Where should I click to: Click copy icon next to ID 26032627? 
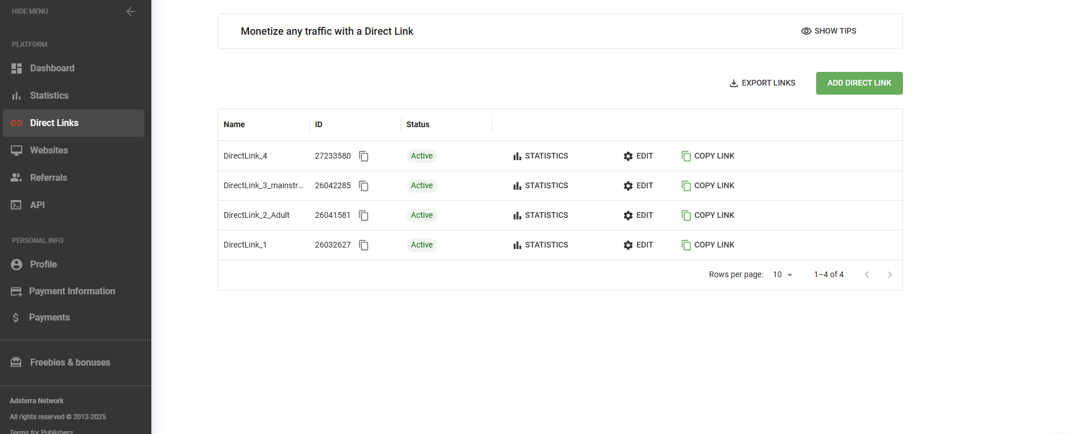point(363,245)
